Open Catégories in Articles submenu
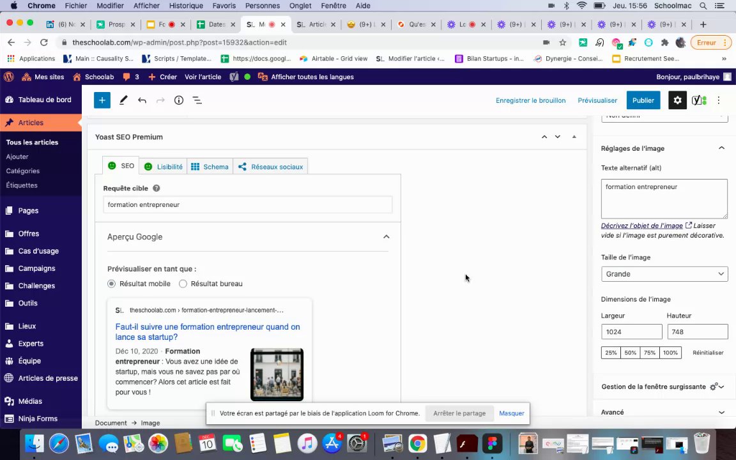 [x=22, y=171]
